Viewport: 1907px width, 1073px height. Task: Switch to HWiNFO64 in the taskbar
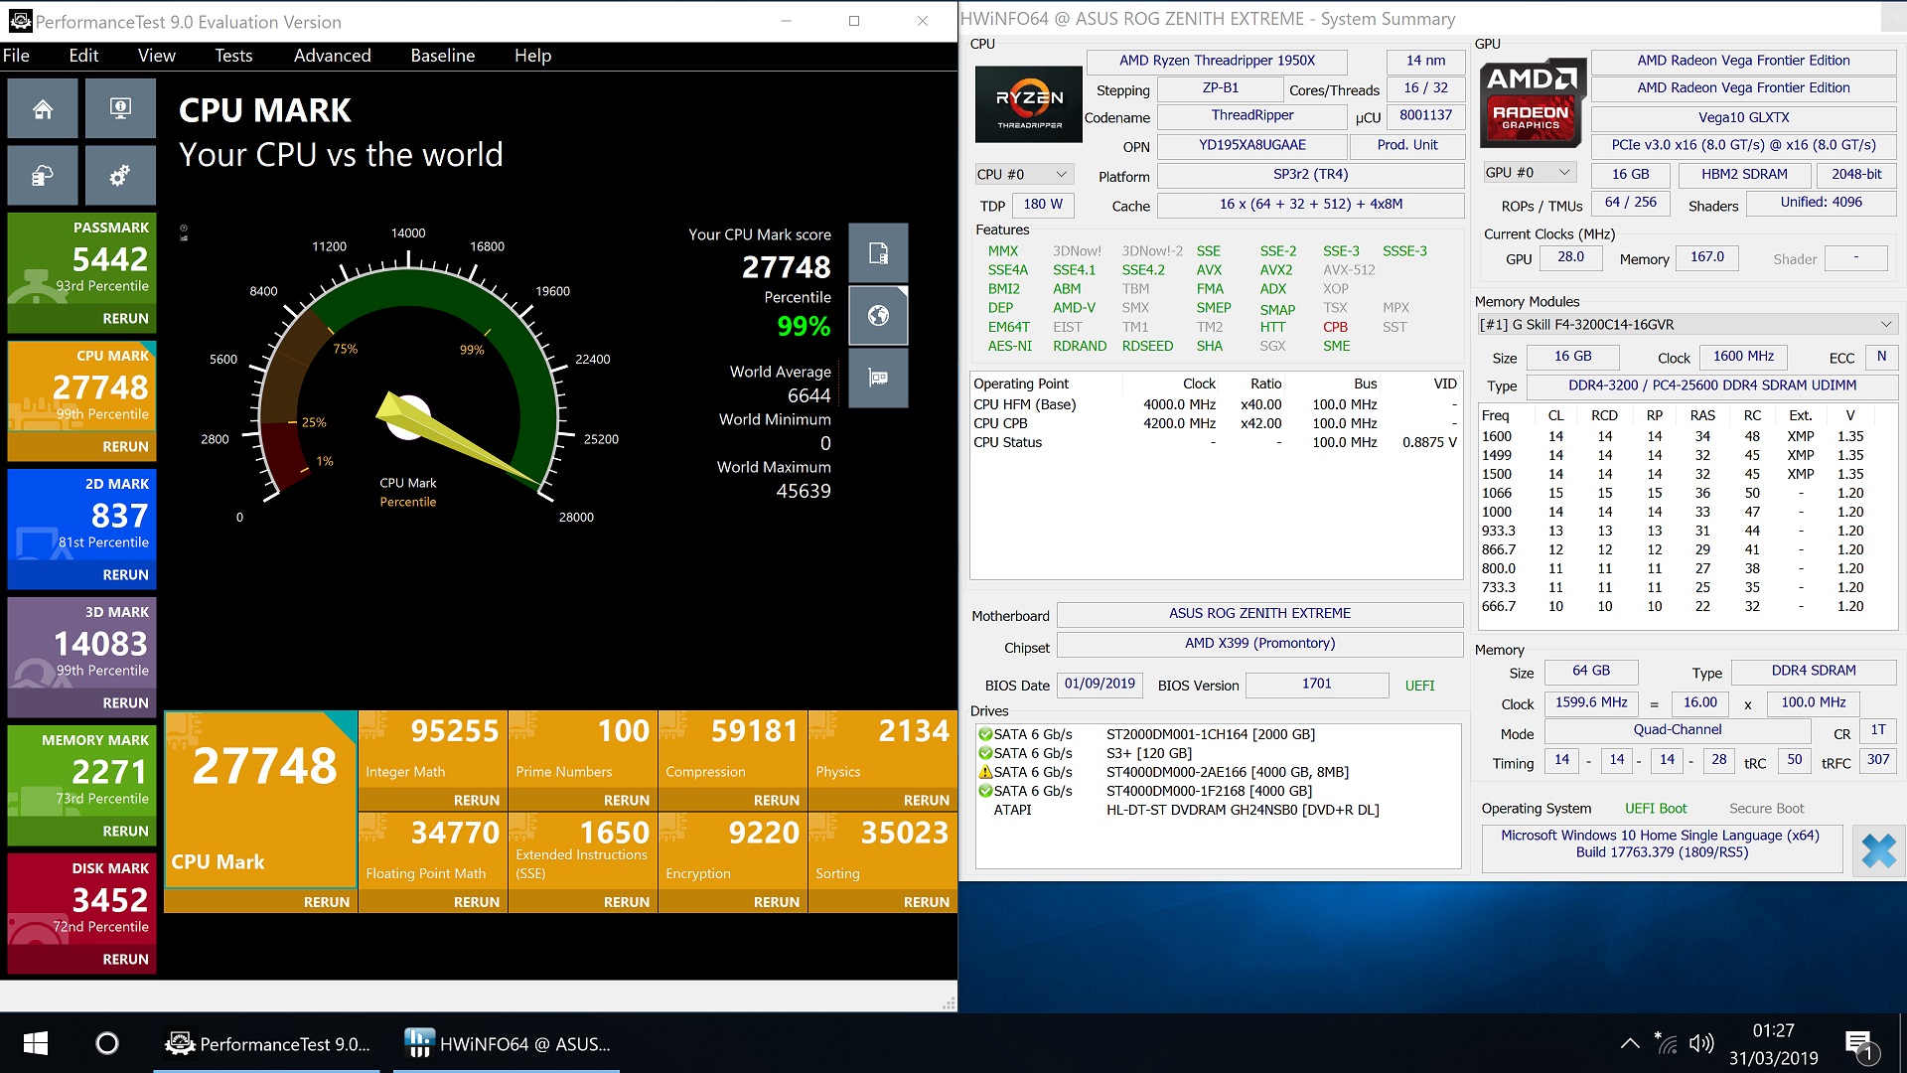click(507, 1043)
